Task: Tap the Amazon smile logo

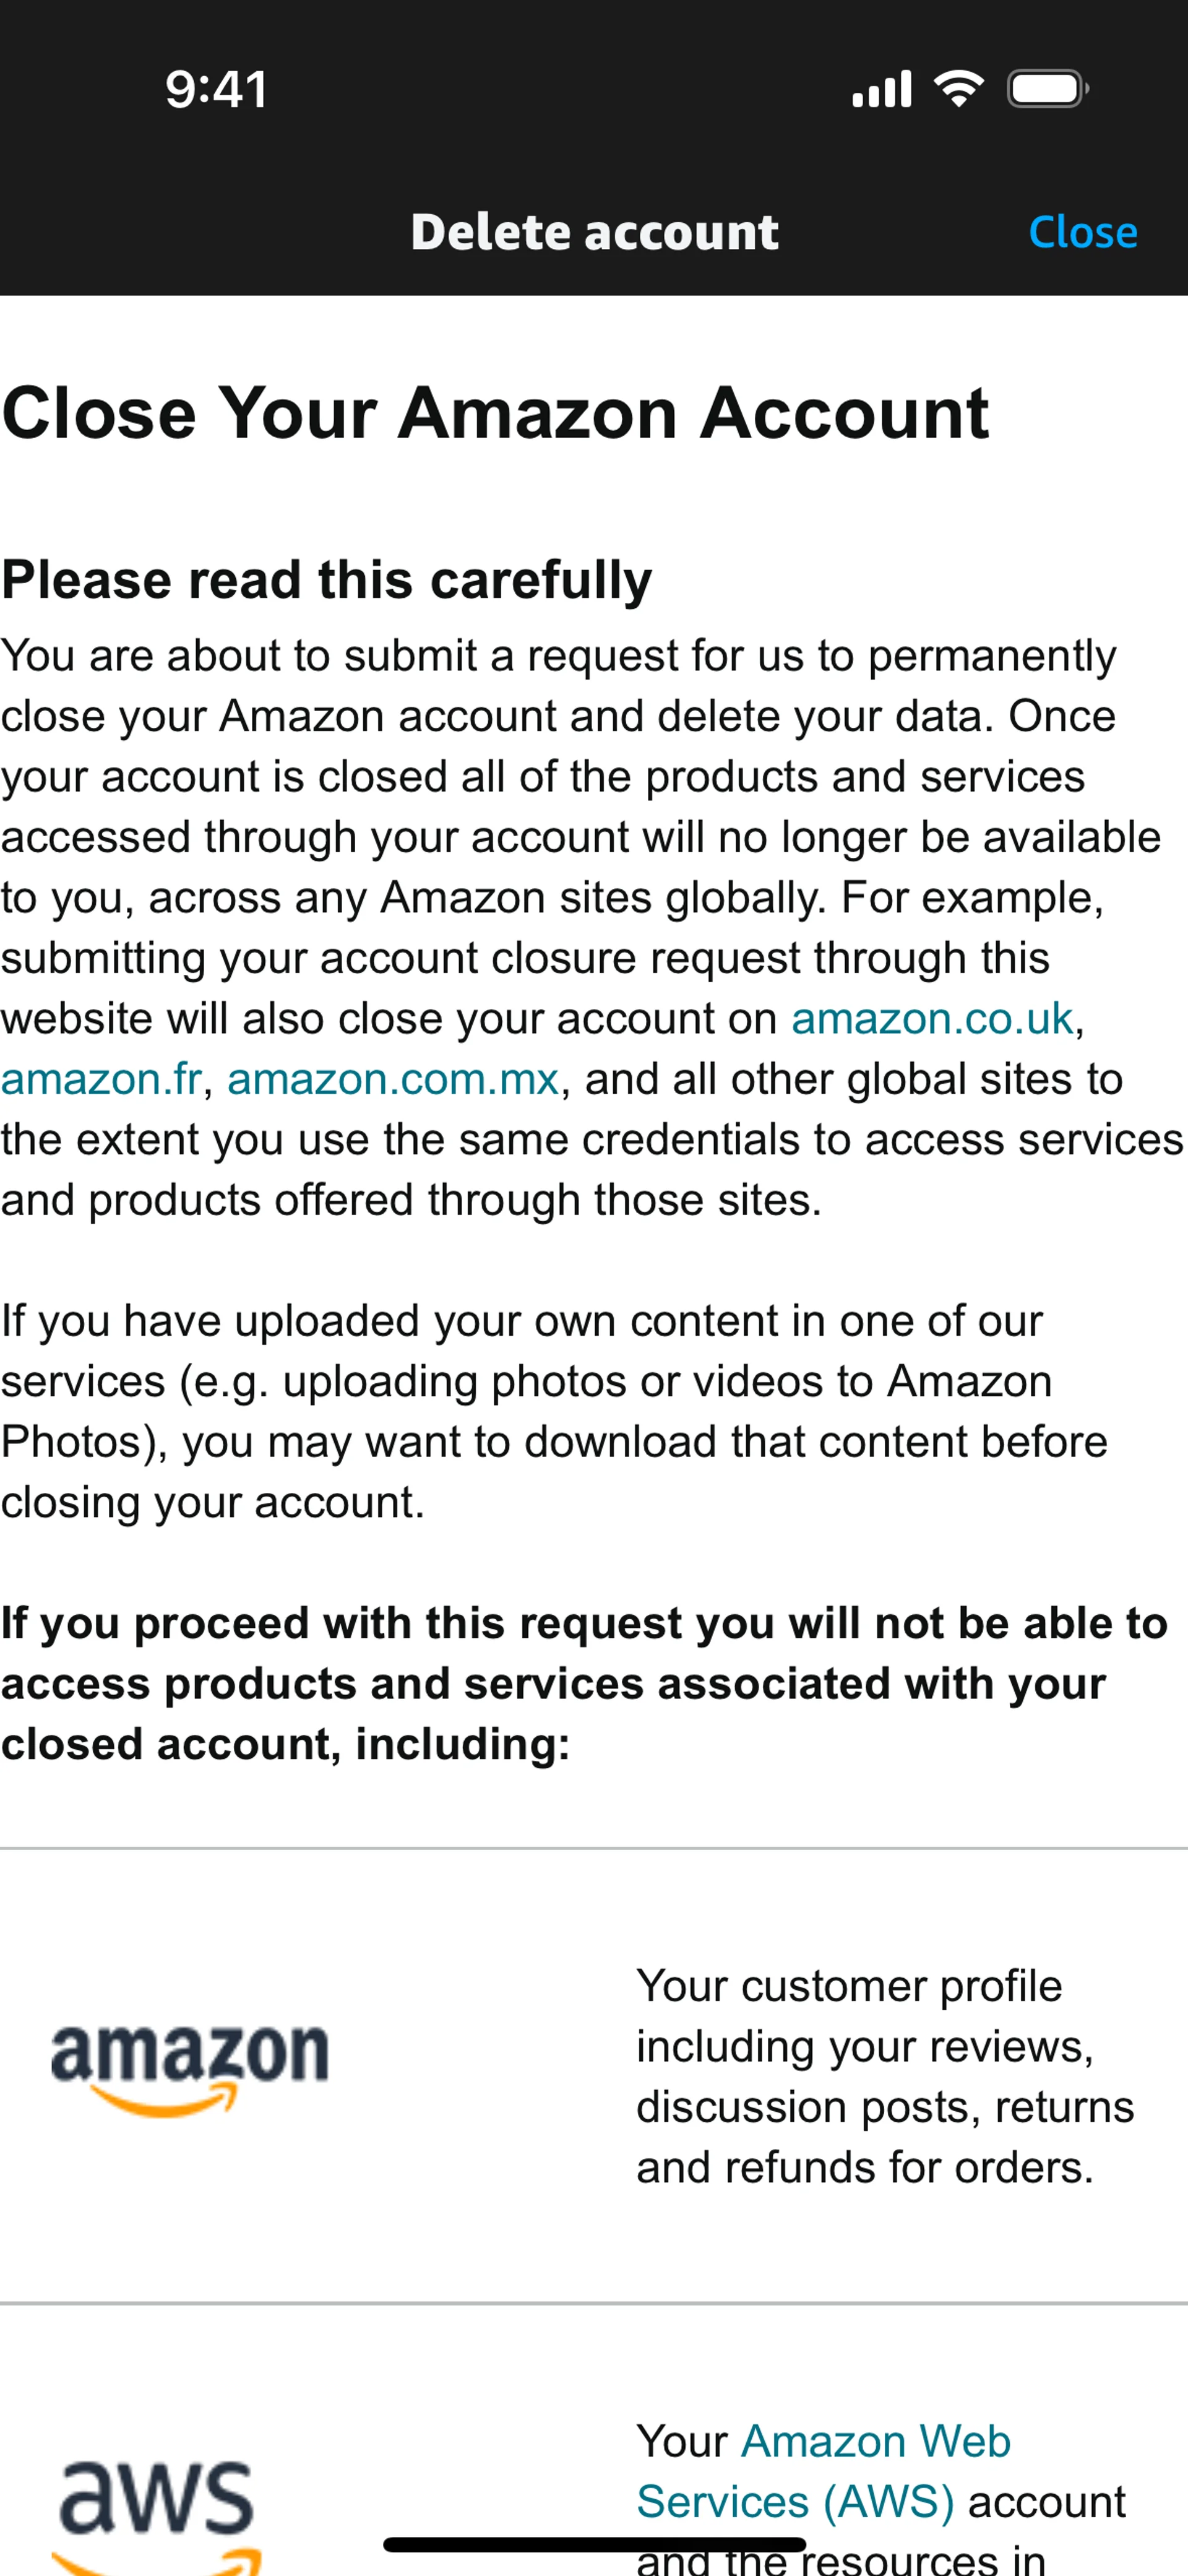Action: point(189,2068)
